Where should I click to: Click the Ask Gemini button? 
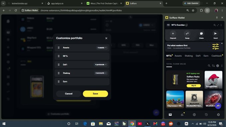click(x=191, y=3)
